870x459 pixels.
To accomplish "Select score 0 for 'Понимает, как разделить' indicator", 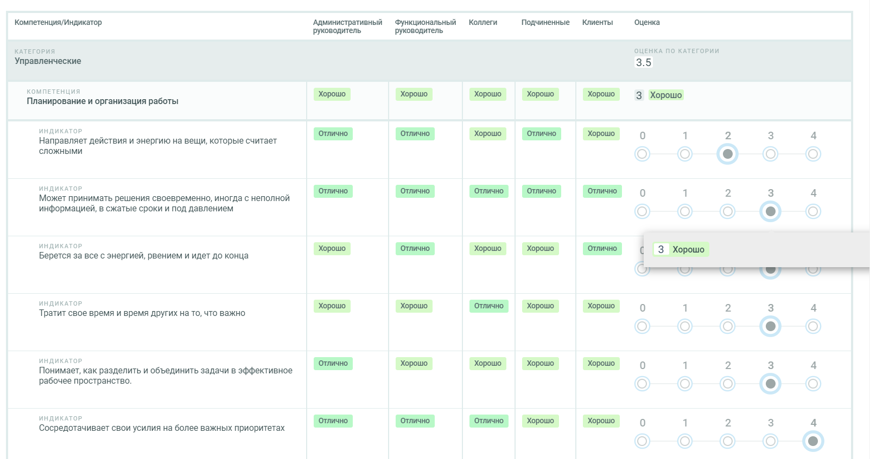I will pos(643,384).
